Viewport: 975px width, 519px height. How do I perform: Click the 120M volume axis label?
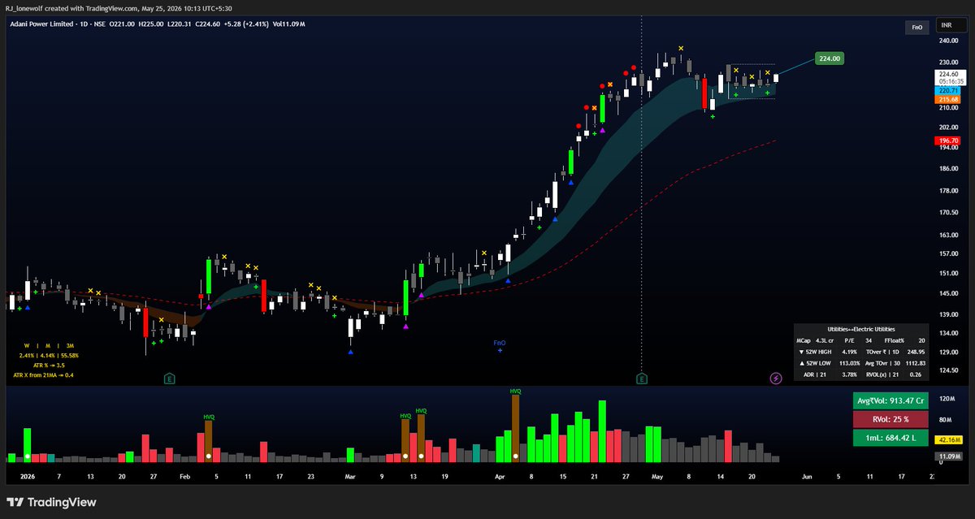click(948, 399)
